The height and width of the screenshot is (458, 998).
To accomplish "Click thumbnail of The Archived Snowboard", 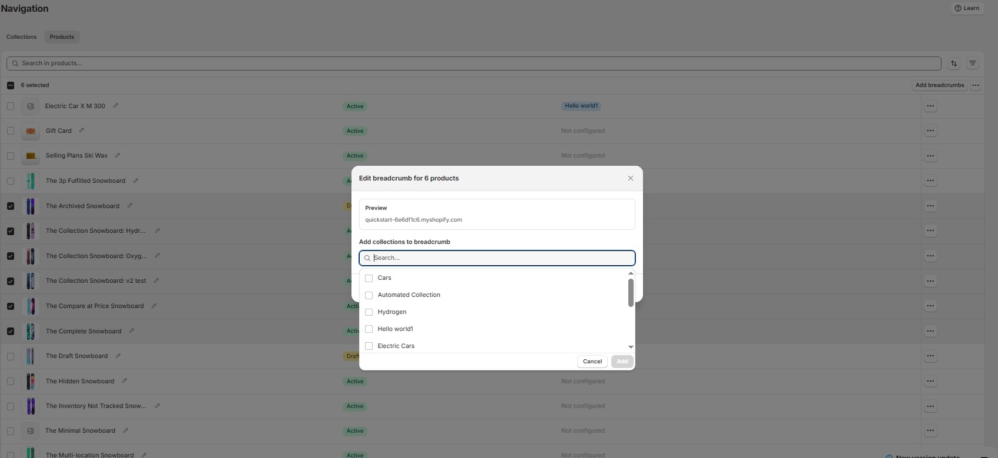I will coord(31,206).
